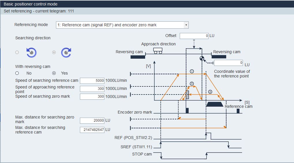This screenshot has height=163, width=294.
Task: Click the right 'Reversing cam' label
Action: pos(227,52)
